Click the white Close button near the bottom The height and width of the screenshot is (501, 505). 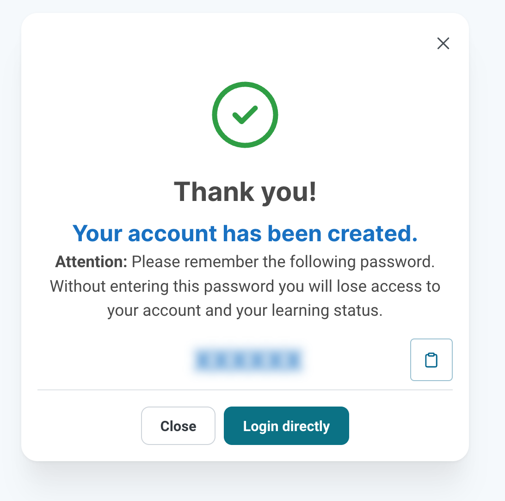(x=178, y=426)
